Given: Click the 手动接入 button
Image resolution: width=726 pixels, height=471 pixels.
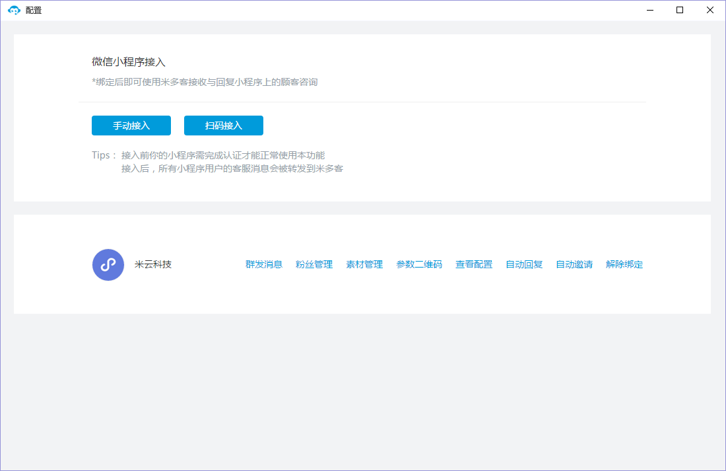Looking at the screenshot, I should pyautogui.click(x=131, y=126).
